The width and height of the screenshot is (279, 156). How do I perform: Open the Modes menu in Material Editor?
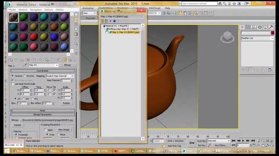tap(12, 10)
